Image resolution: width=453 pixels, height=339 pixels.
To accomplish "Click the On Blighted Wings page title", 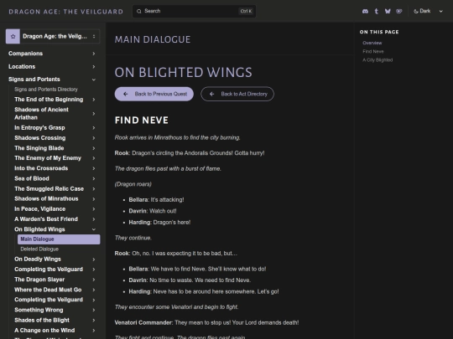I will [x=183, y=72].
